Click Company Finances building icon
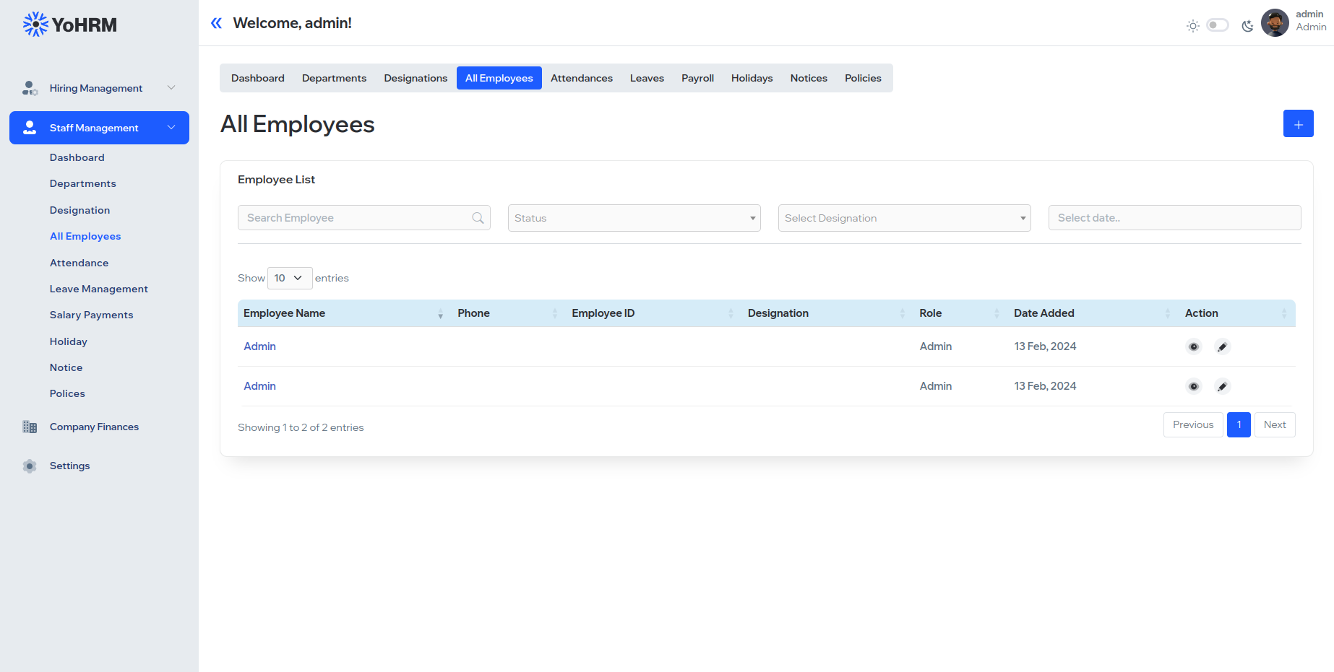Screen dimensions: 1334x672 click(30, 427)
